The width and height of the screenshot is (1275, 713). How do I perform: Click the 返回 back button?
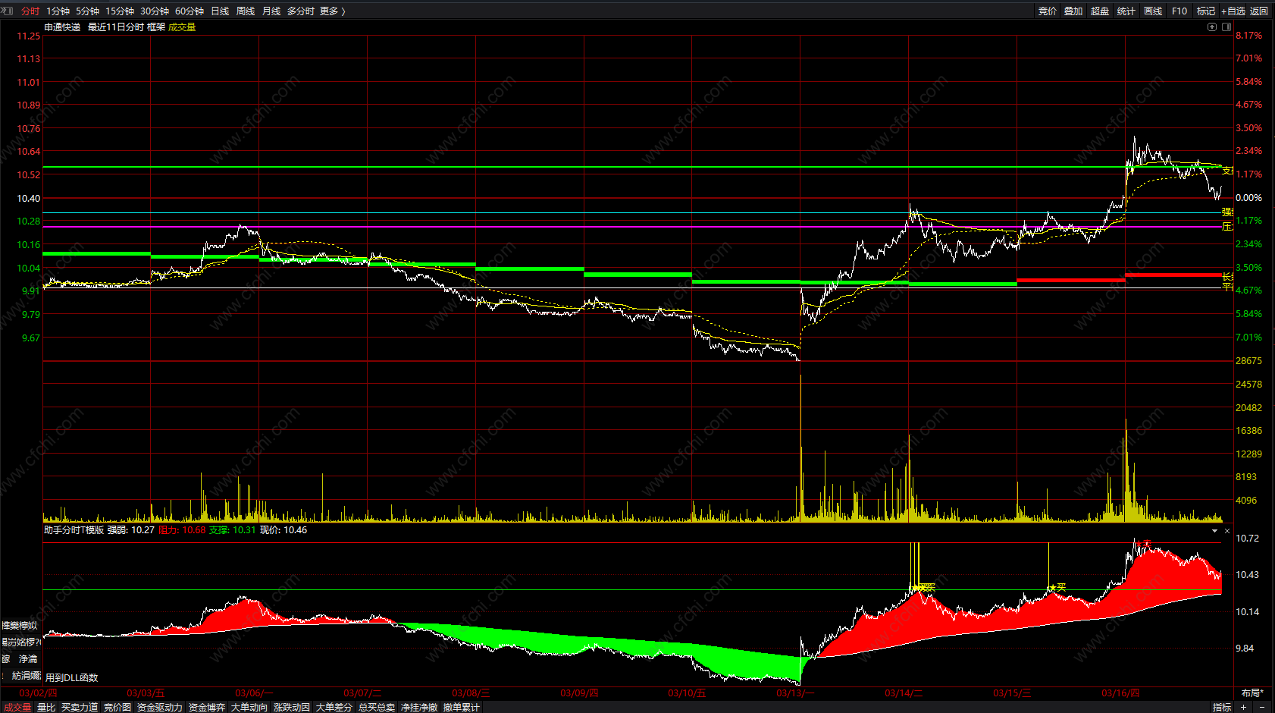click(x=1259, y=11)
